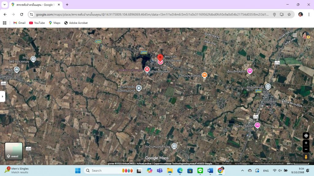Bookmark this page with the star icon
314x176 pixels.
click(x=289, y=14)
